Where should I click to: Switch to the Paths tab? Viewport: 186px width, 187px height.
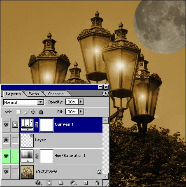pyautogui.click(x=34, y=94)
